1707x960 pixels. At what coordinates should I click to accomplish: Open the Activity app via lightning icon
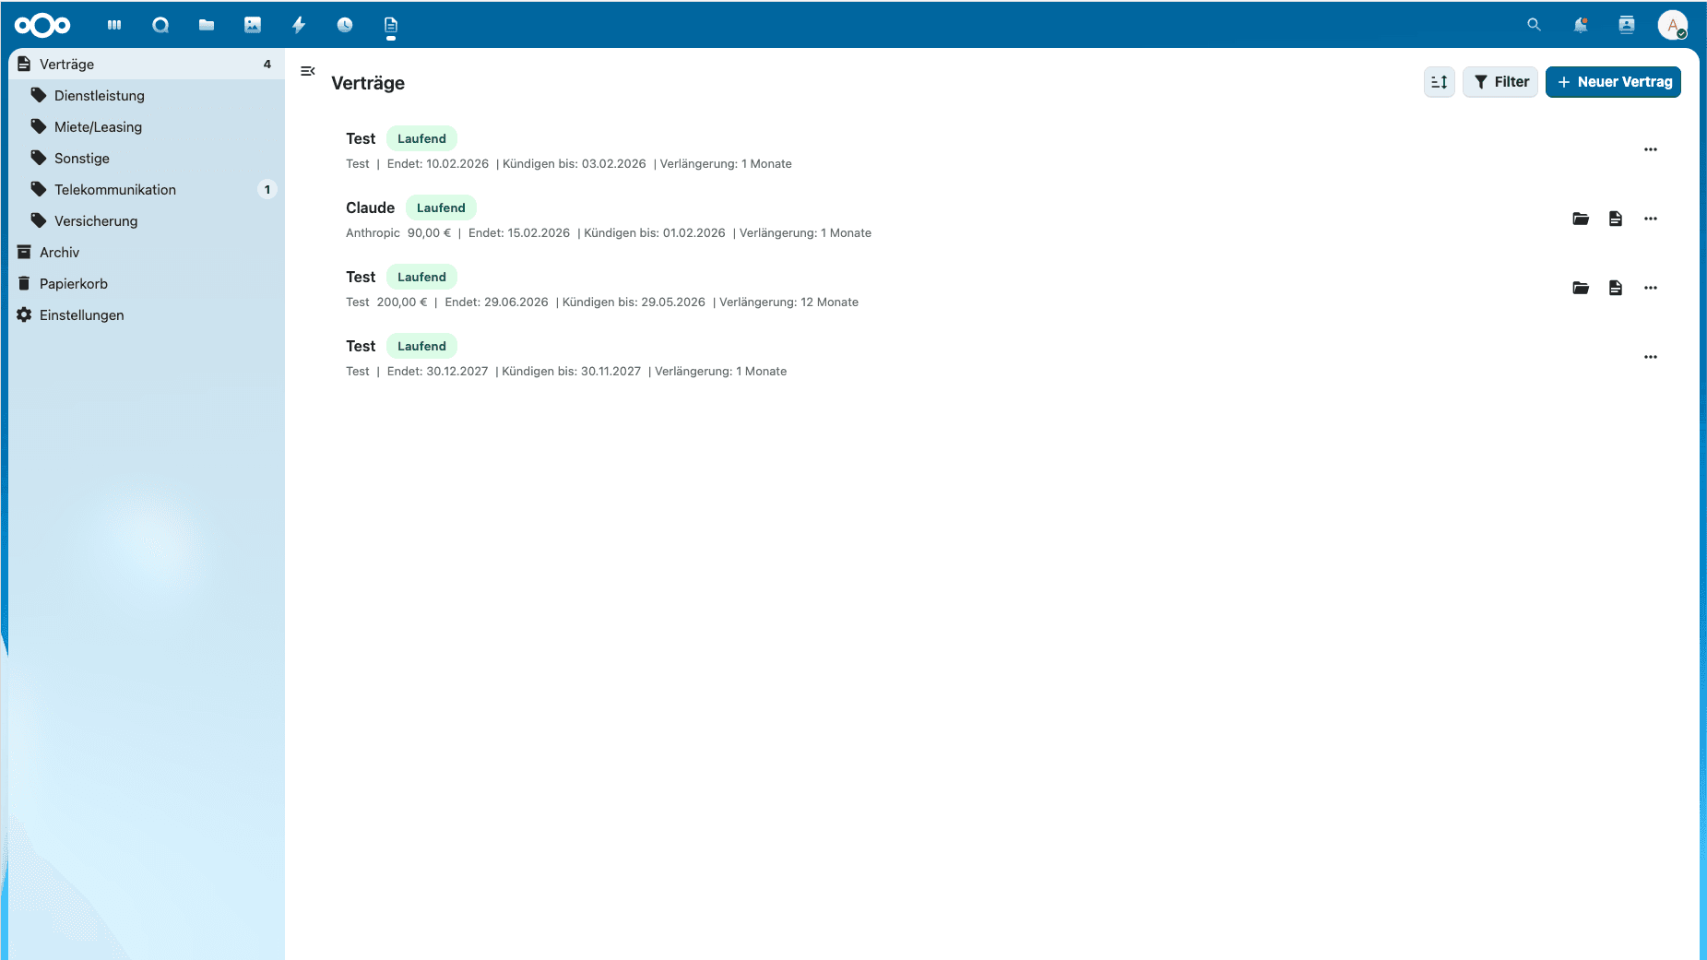[x=299, y=25]
